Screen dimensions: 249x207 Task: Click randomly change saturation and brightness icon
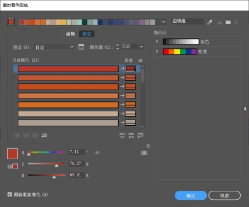click(131, 135)
